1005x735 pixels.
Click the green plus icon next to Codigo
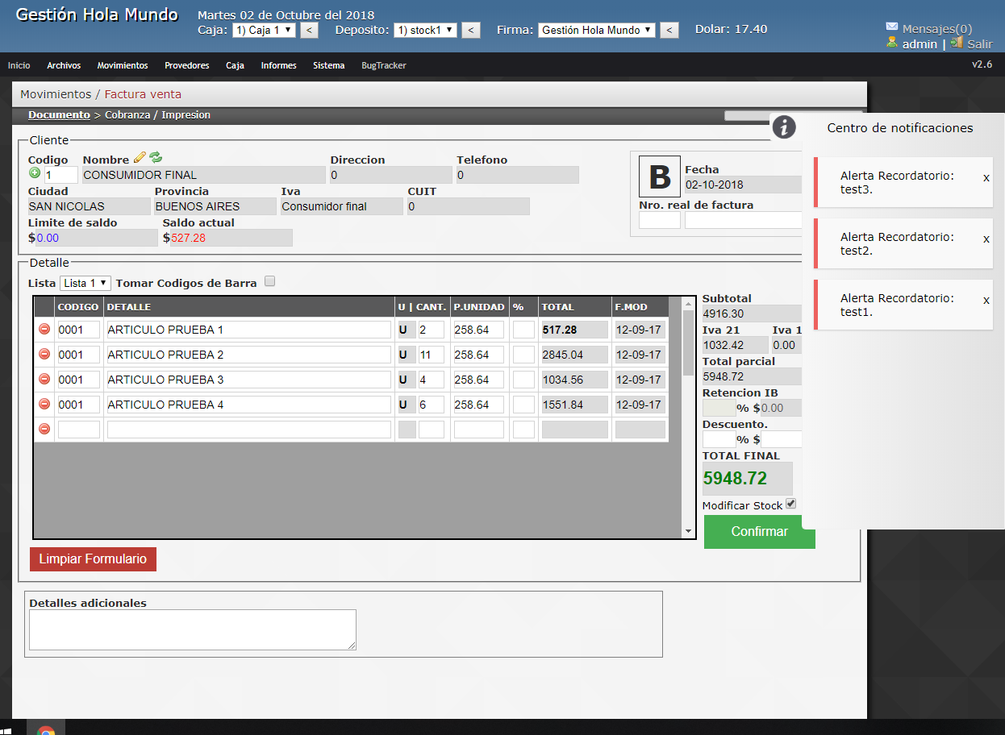[35, 173]
